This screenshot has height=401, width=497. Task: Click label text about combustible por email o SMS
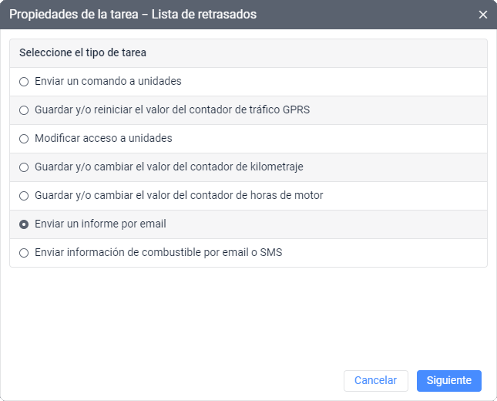coord(158,252)
